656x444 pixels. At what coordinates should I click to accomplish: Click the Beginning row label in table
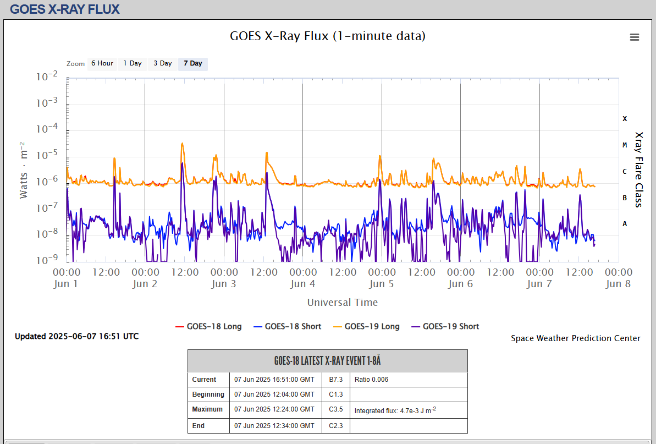pos(208,394)
